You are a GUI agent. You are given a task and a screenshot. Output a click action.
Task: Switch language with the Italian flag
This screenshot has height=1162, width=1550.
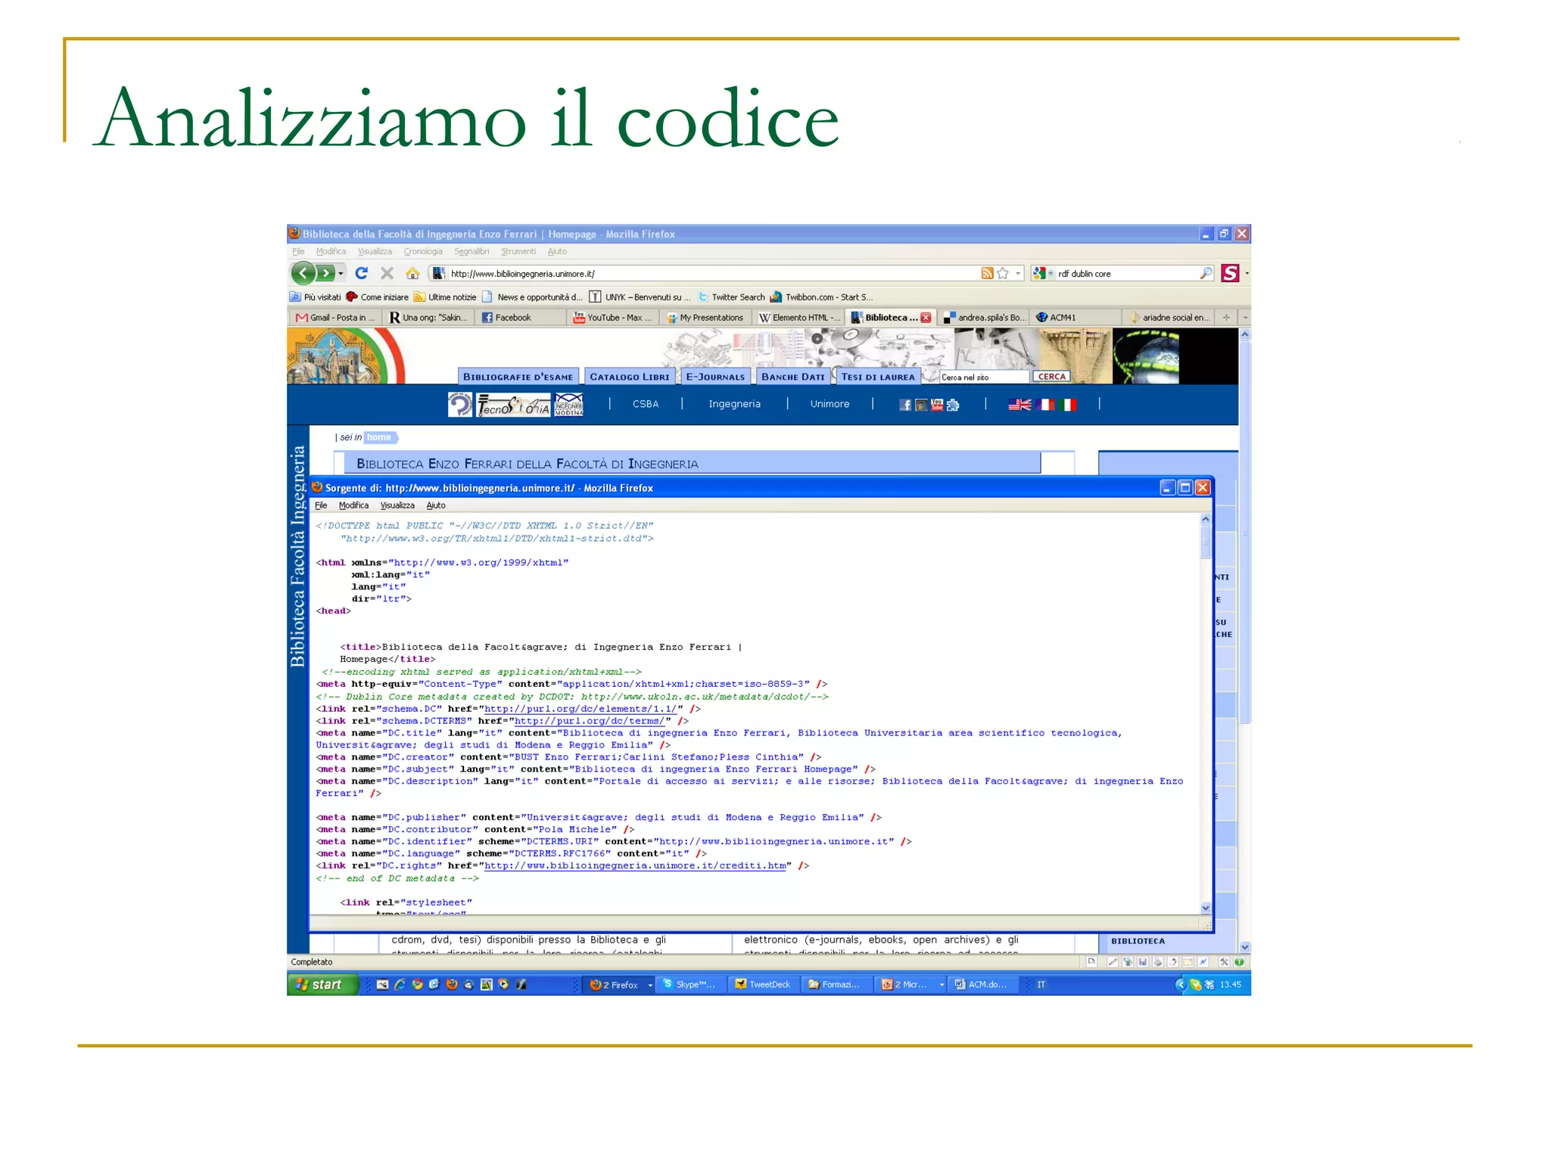tap(1068, 405)
